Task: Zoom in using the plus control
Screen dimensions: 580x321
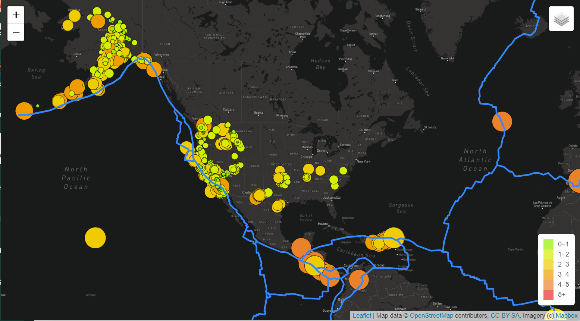Action: [16, 15]
